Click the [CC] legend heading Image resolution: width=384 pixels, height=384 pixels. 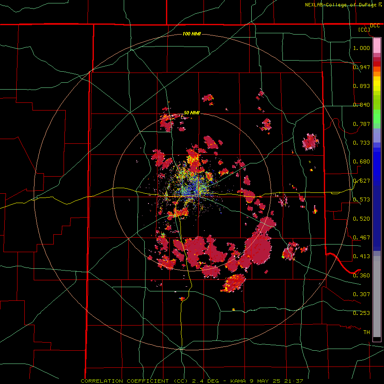(x=364, y=29)
